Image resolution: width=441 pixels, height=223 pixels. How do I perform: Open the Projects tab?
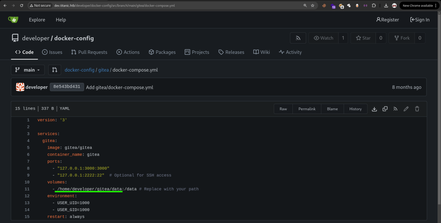click(x=197, y=52)
